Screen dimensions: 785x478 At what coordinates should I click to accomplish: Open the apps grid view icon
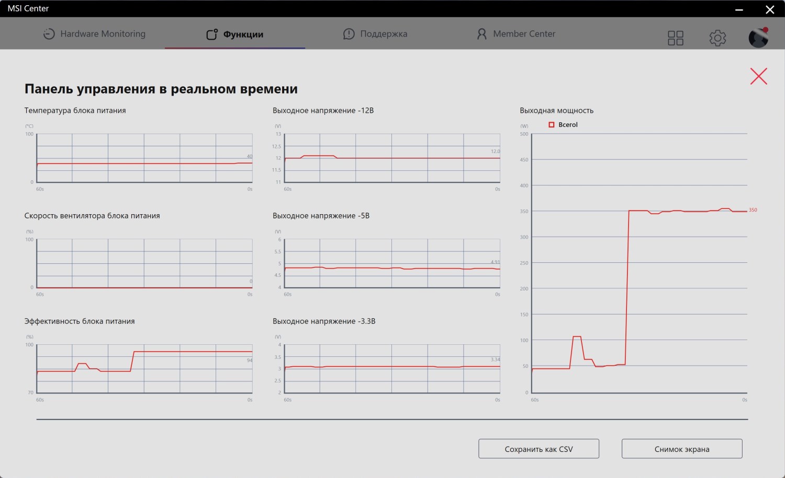(676, 38)
